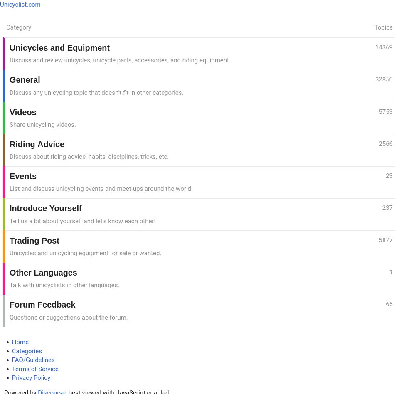The width and height of the screenshot is (399, 394).
Task: Click the Home footer link
Action: click(x=20, y=342)
